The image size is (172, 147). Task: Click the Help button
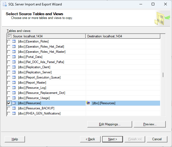[15, 139]
